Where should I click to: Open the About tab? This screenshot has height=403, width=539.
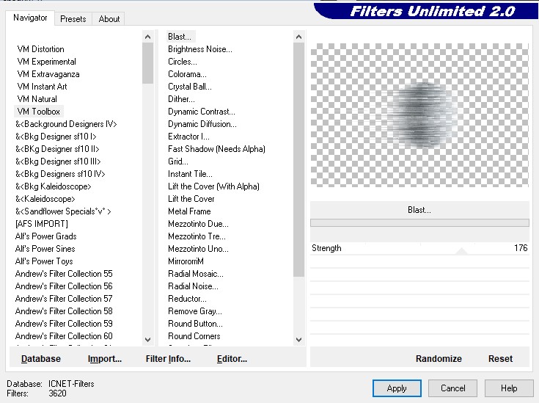[109, 19]
